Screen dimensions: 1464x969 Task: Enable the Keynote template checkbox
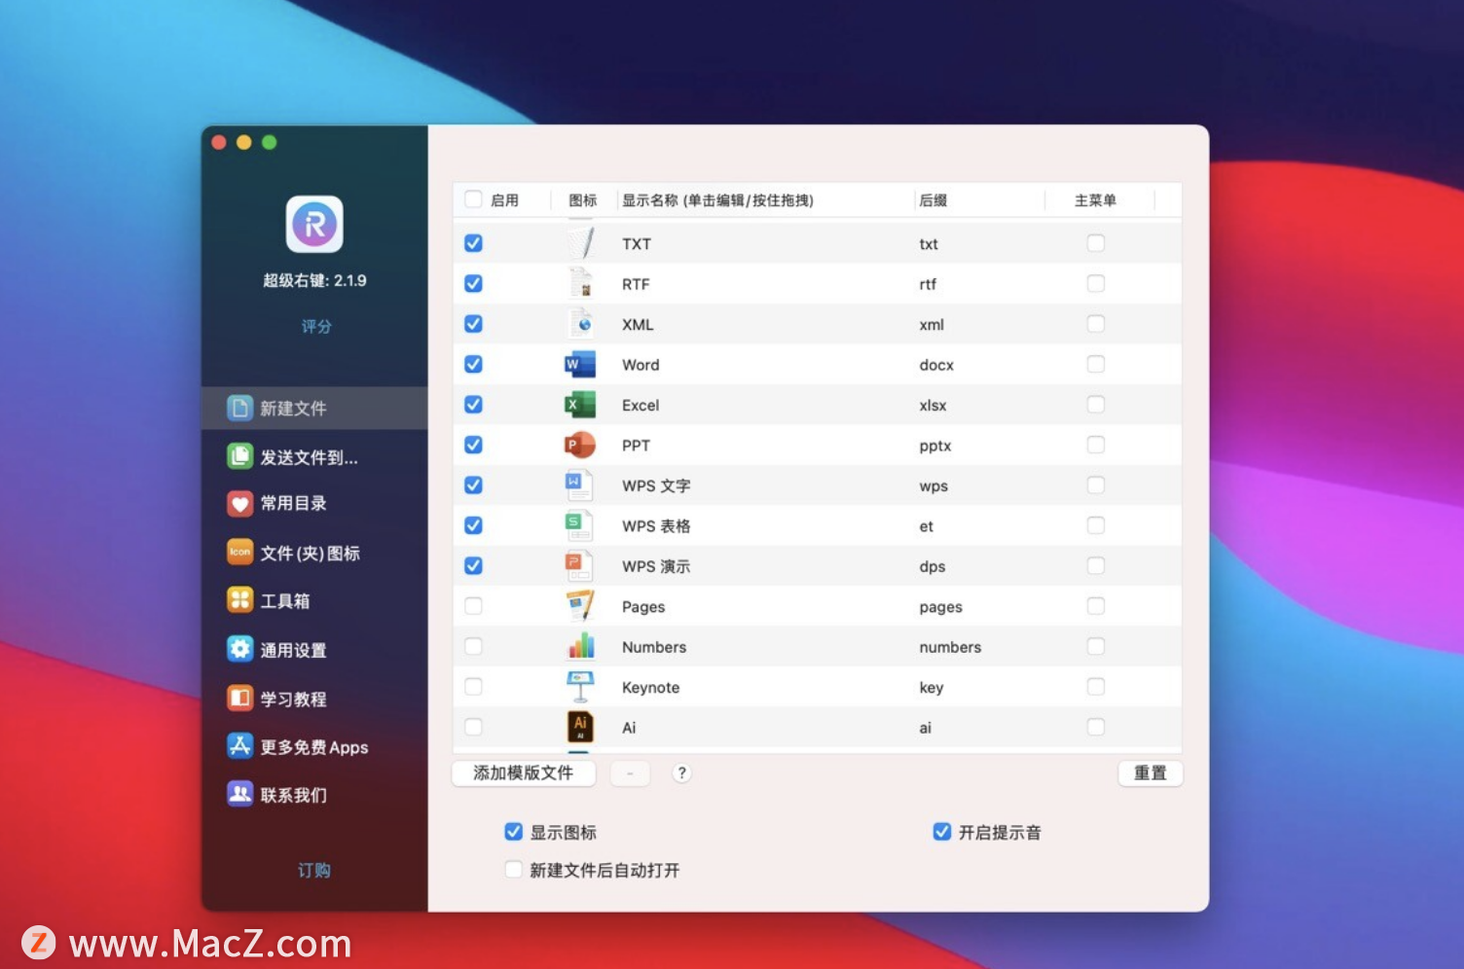pyautogui.click(x=473, y=687)
